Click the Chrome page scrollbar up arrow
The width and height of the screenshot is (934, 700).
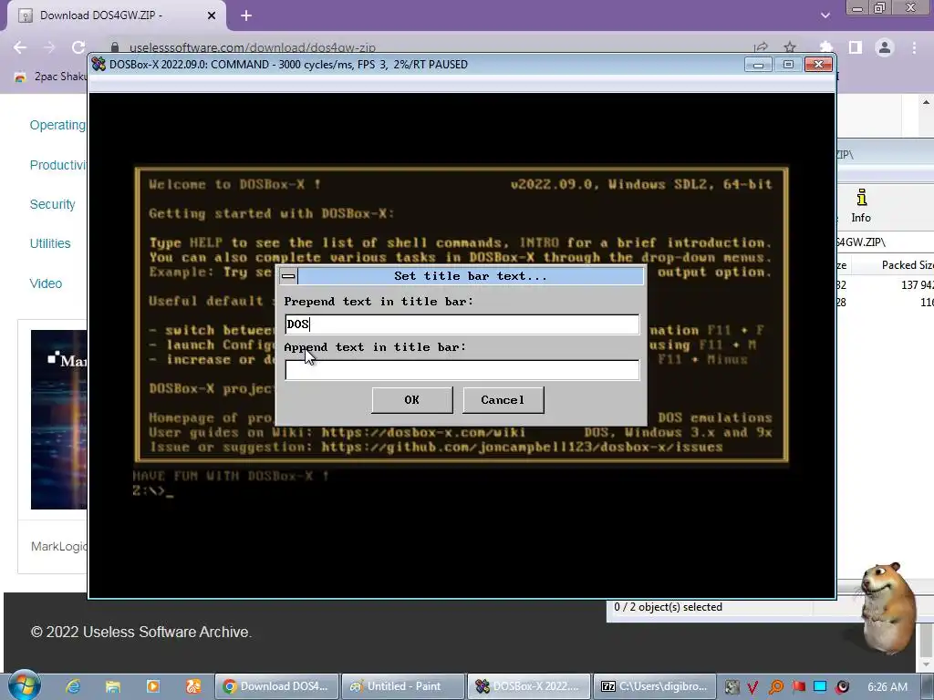point(926,102)
